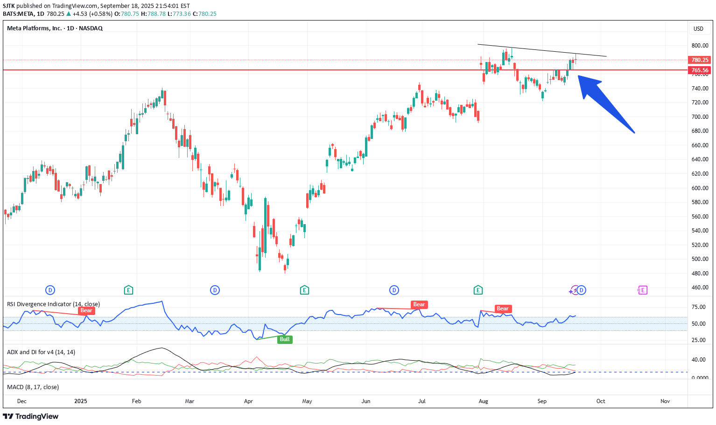Click the 40.00 ADX axis label
716x425 pixels.
pyautogui.click(x=699, y=360)
